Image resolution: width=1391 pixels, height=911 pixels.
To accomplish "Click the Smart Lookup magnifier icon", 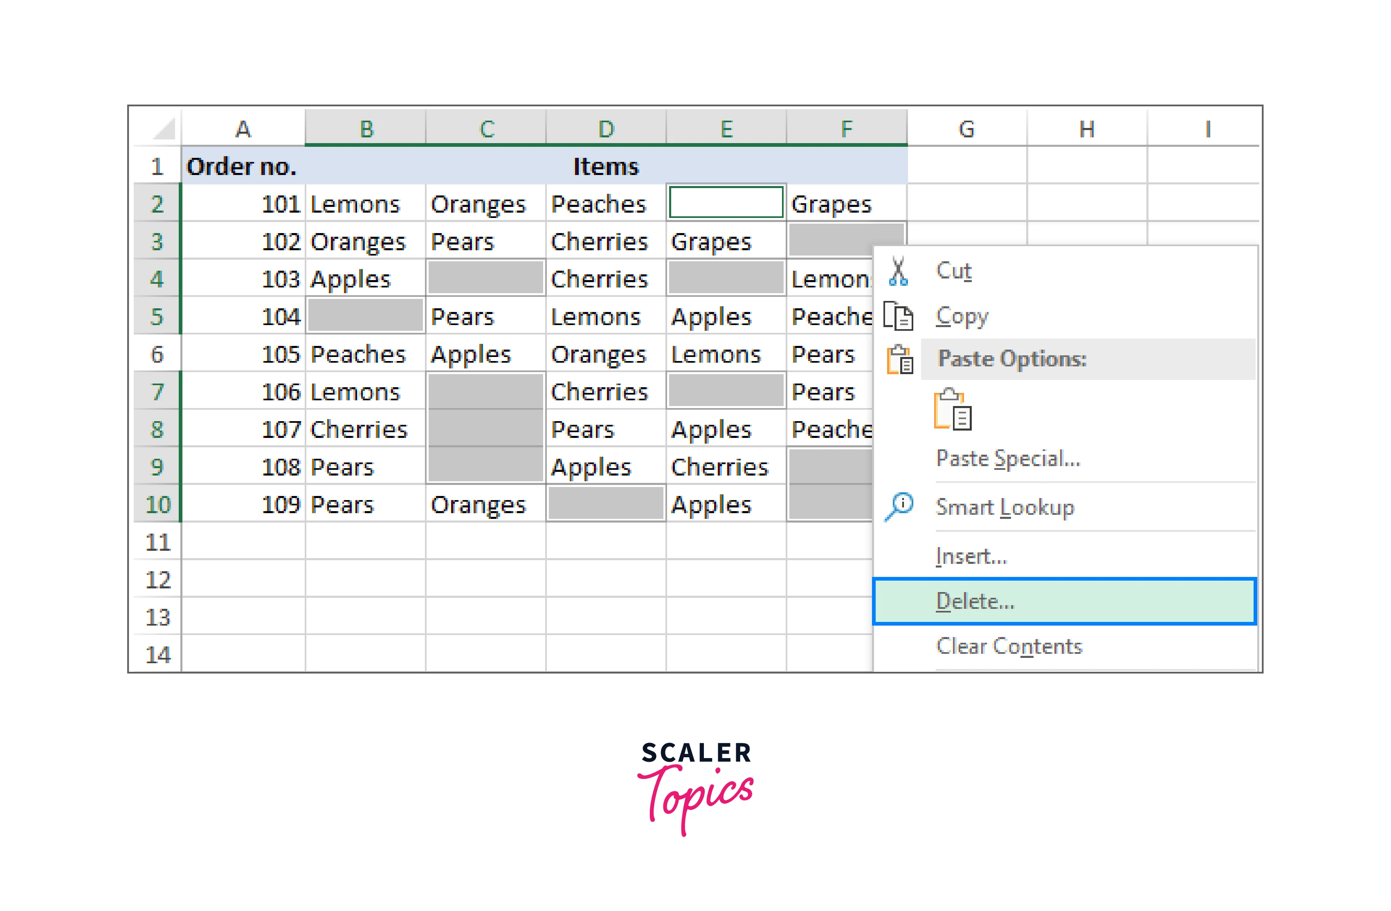I will point(899,506).
